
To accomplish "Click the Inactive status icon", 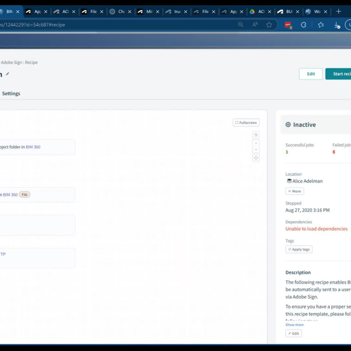I will (288, 124).
